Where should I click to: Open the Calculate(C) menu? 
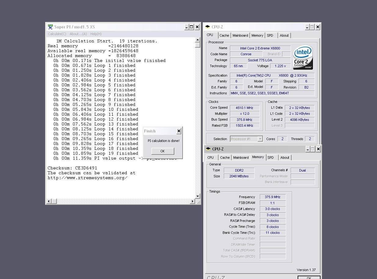tap(57, 34)
